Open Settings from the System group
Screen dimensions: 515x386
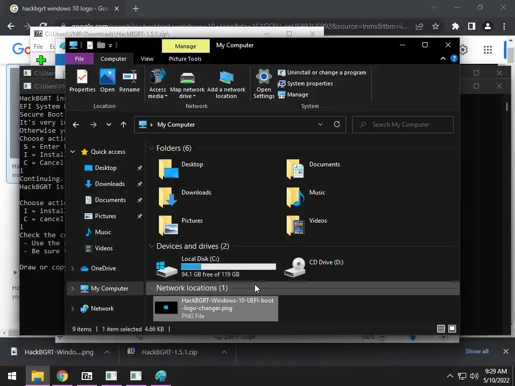tap(264, 84)
